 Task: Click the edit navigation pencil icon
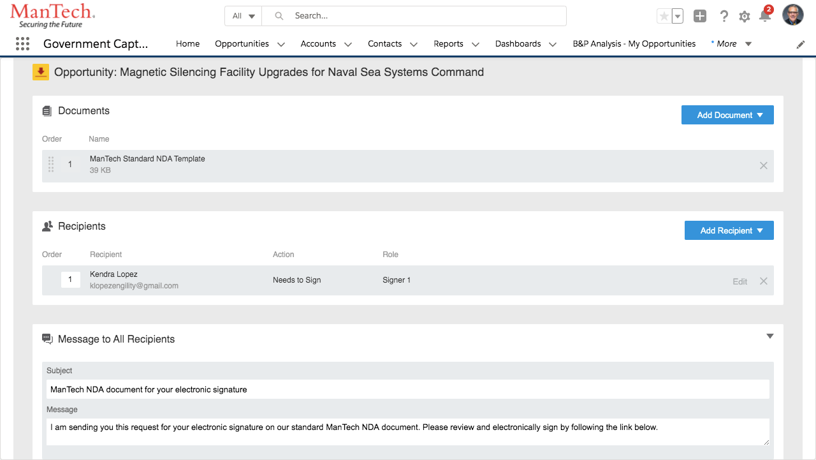[x=801, y=44]
